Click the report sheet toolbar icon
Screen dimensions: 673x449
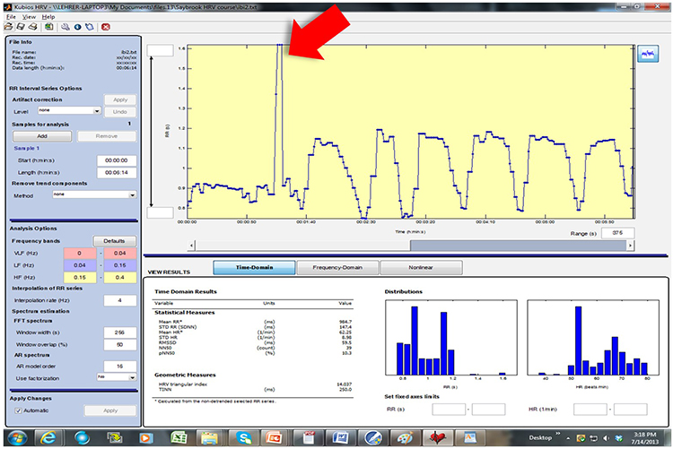pyautogui.click(x=49, y=27)
